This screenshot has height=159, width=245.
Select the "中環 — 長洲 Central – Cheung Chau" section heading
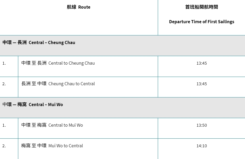click(39, 42)
